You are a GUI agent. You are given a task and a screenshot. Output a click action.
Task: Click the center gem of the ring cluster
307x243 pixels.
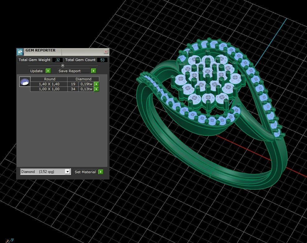pos(207,71)
